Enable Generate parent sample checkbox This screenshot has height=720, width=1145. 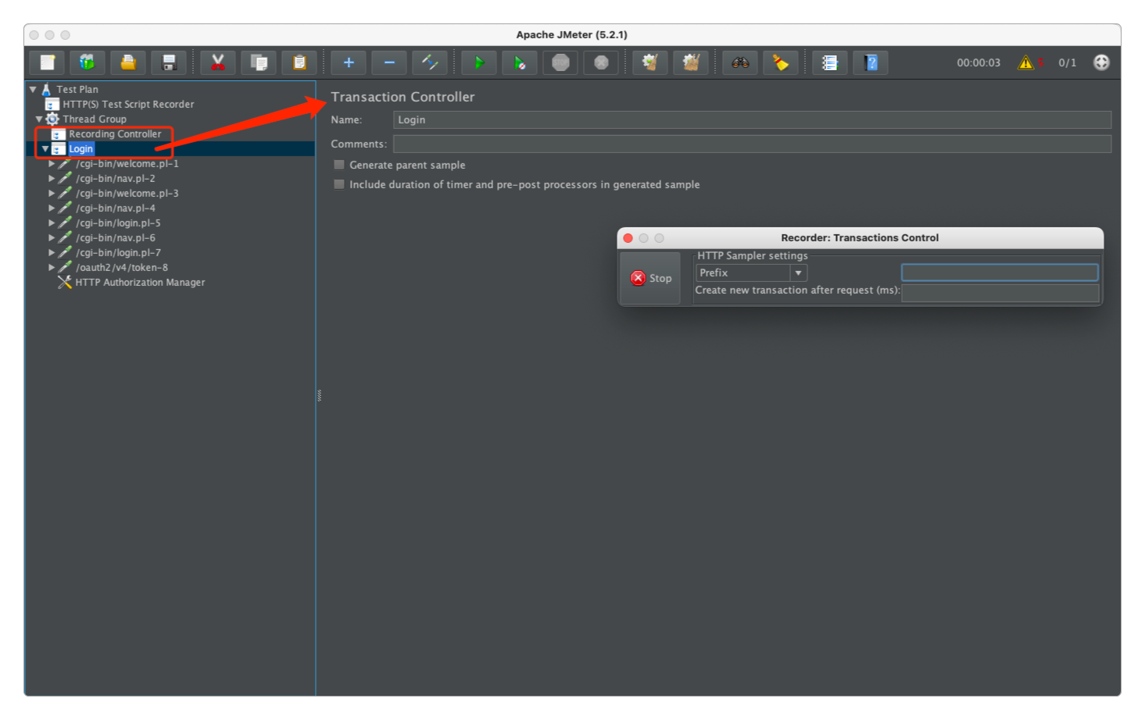(339, 165)
